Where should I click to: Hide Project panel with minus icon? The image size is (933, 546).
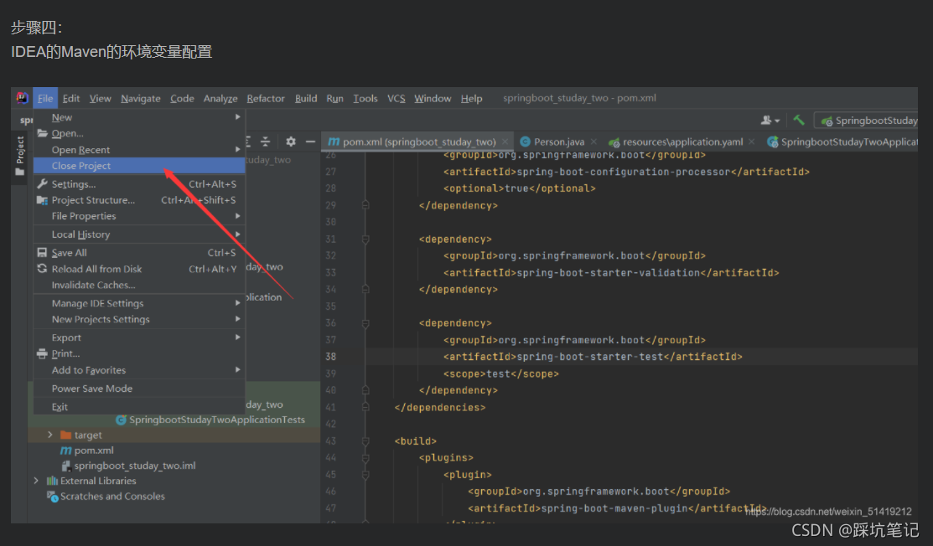click(x=310, y=142)
